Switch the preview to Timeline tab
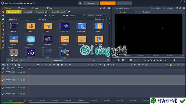The height and width of the screenshot is (104, 186). (146, 12)
